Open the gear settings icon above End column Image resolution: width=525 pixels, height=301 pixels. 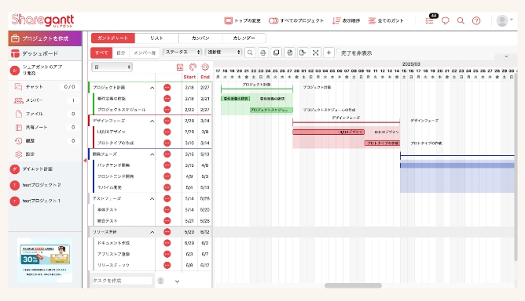(205, 67)
